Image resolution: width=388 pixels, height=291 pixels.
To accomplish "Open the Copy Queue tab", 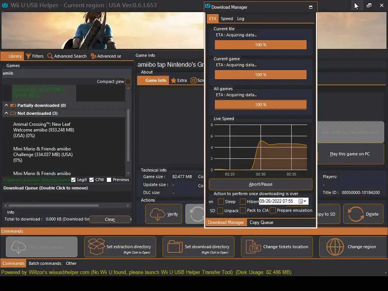I will pyautogui.click(x=261, y=222).
